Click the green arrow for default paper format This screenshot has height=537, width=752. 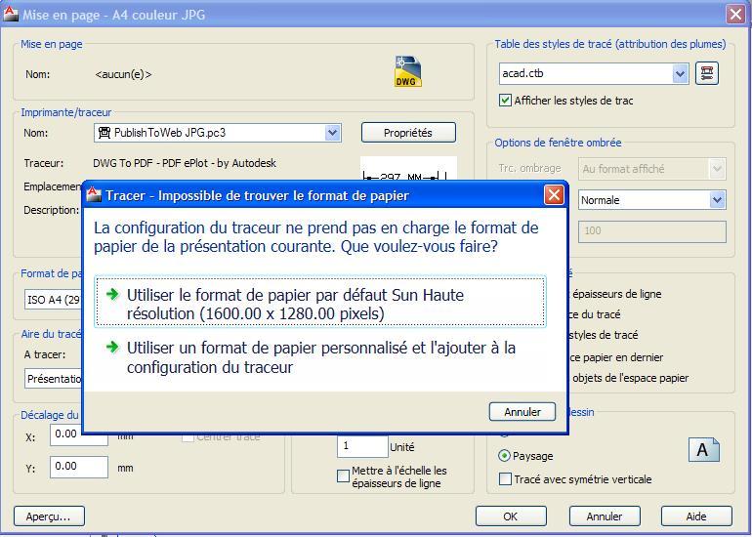(112, 294)
